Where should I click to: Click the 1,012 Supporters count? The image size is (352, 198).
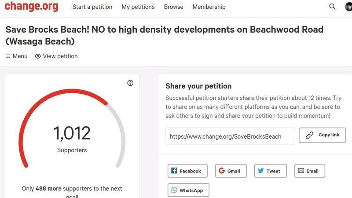pos(72,134)
